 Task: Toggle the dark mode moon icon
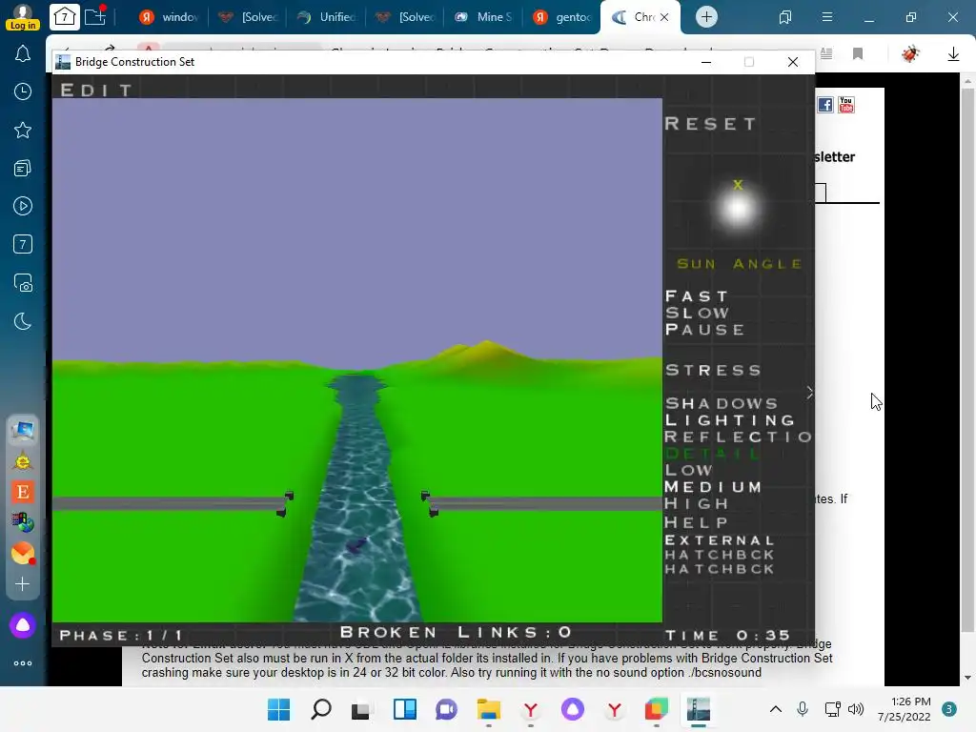[23, 322]
